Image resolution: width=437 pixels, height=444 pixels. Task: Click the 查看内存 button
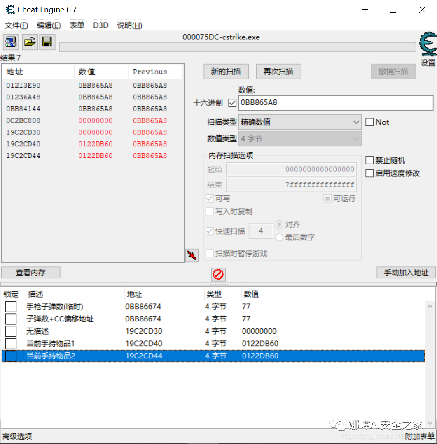click(x=30, y=273)
